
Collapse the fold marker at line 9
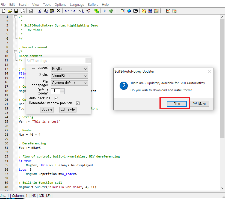click(x=16, y=52)
